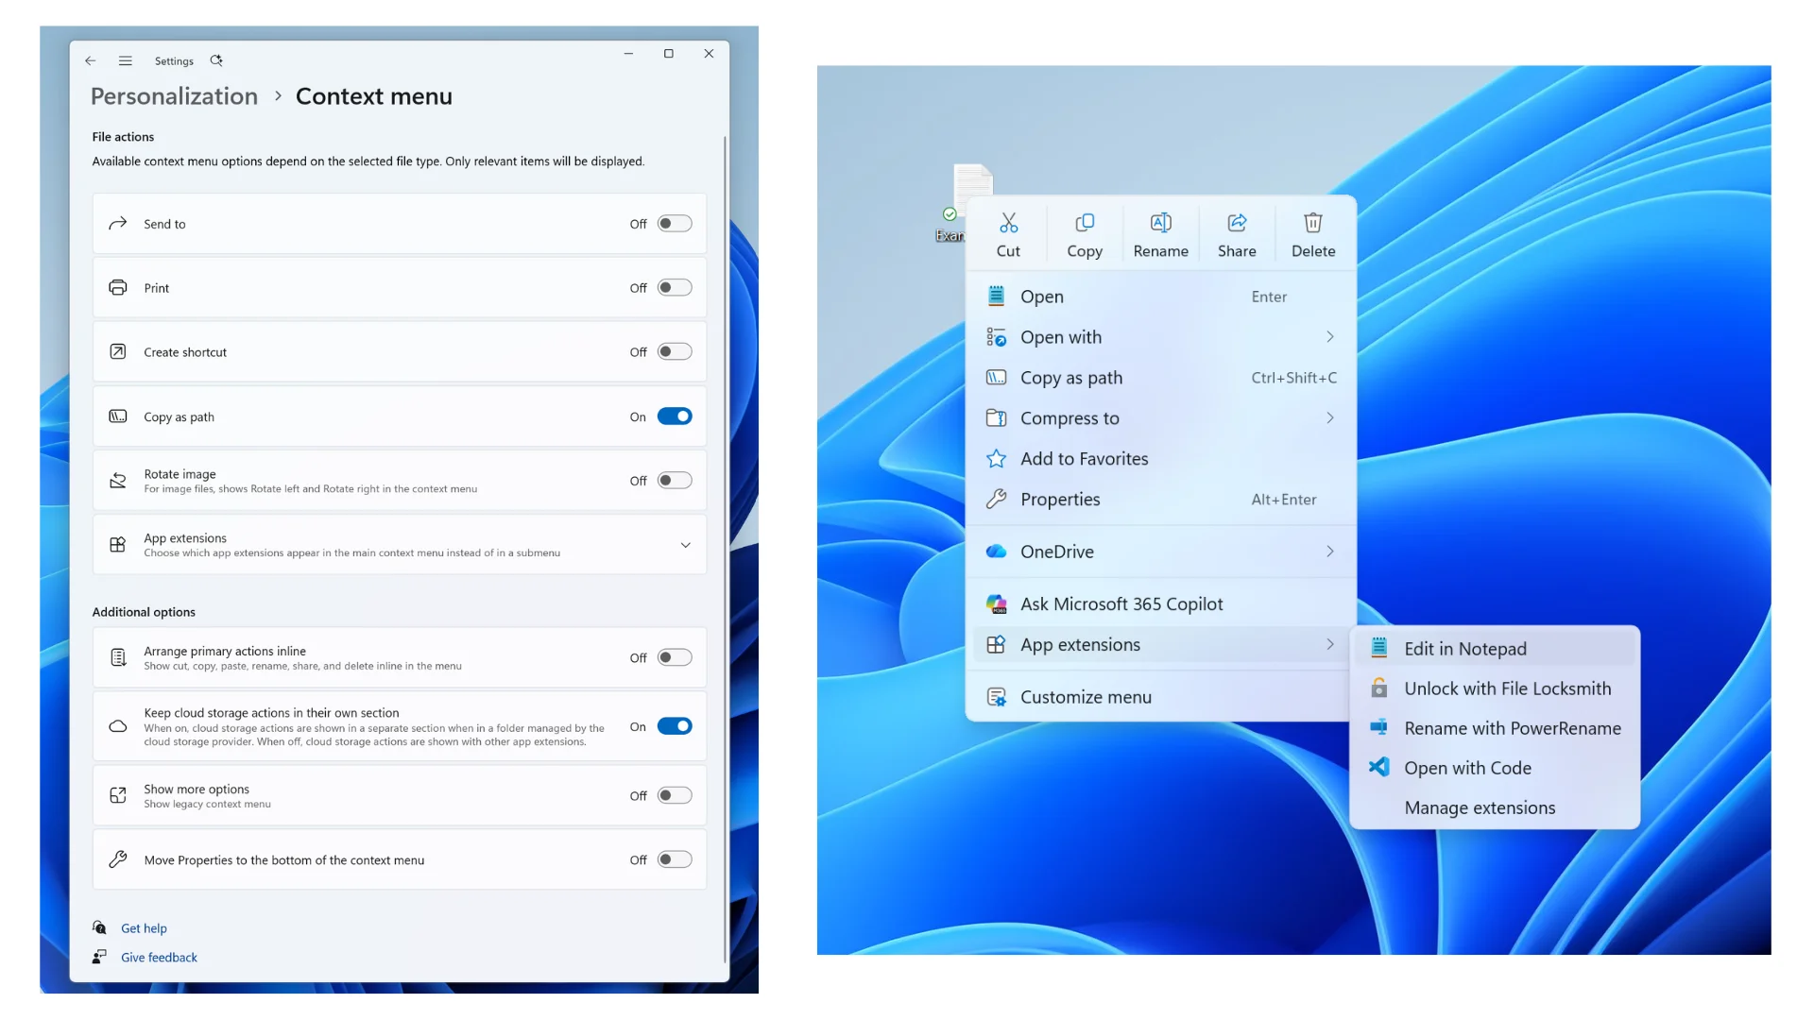Turn on the Create shortcut toggle
This screenshot has width=1814, height=1020.
point(675,352)
